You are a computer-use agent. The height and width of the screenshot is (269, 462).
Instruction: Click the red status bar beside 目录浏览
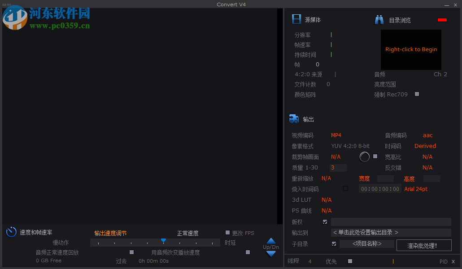(442, 20)
